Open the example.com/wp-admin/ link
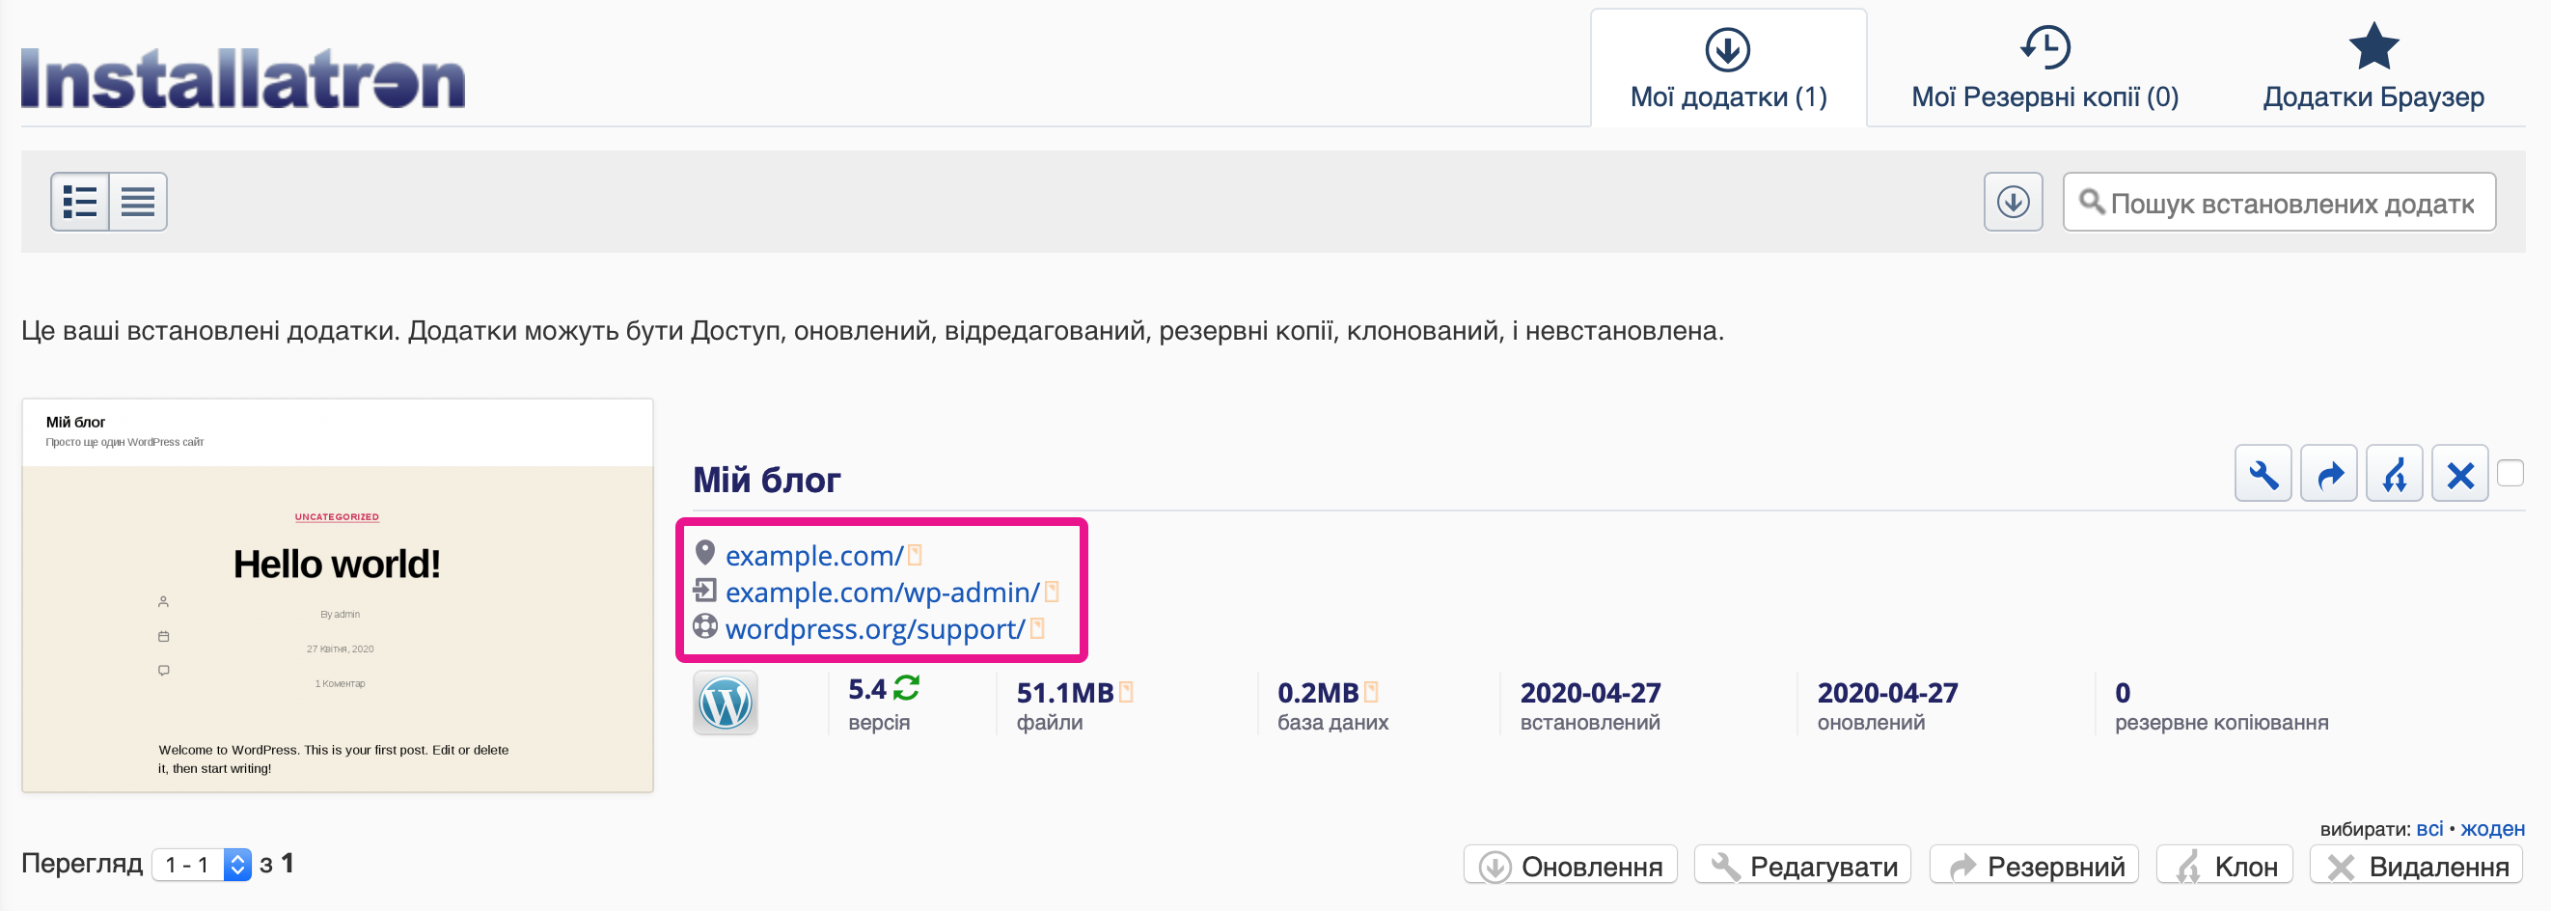Viewport: 2551px width, 911px height. pos(881,593)
